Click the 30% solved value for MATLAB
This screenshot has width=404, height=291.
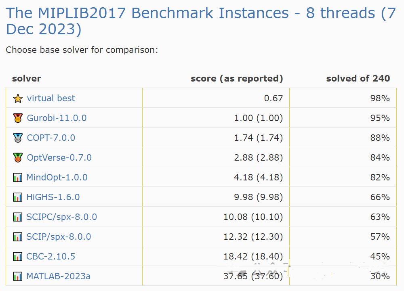(380, 276)
